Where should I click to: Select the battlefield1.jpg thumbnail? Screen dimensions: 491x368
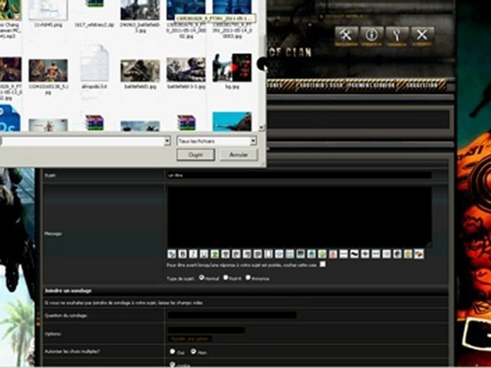140,71
